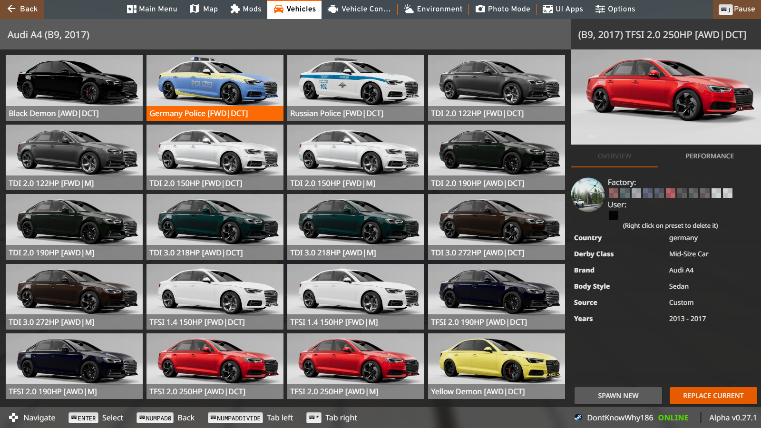Click the Audi A4 (B9, 2017) heading

[49, 35]
